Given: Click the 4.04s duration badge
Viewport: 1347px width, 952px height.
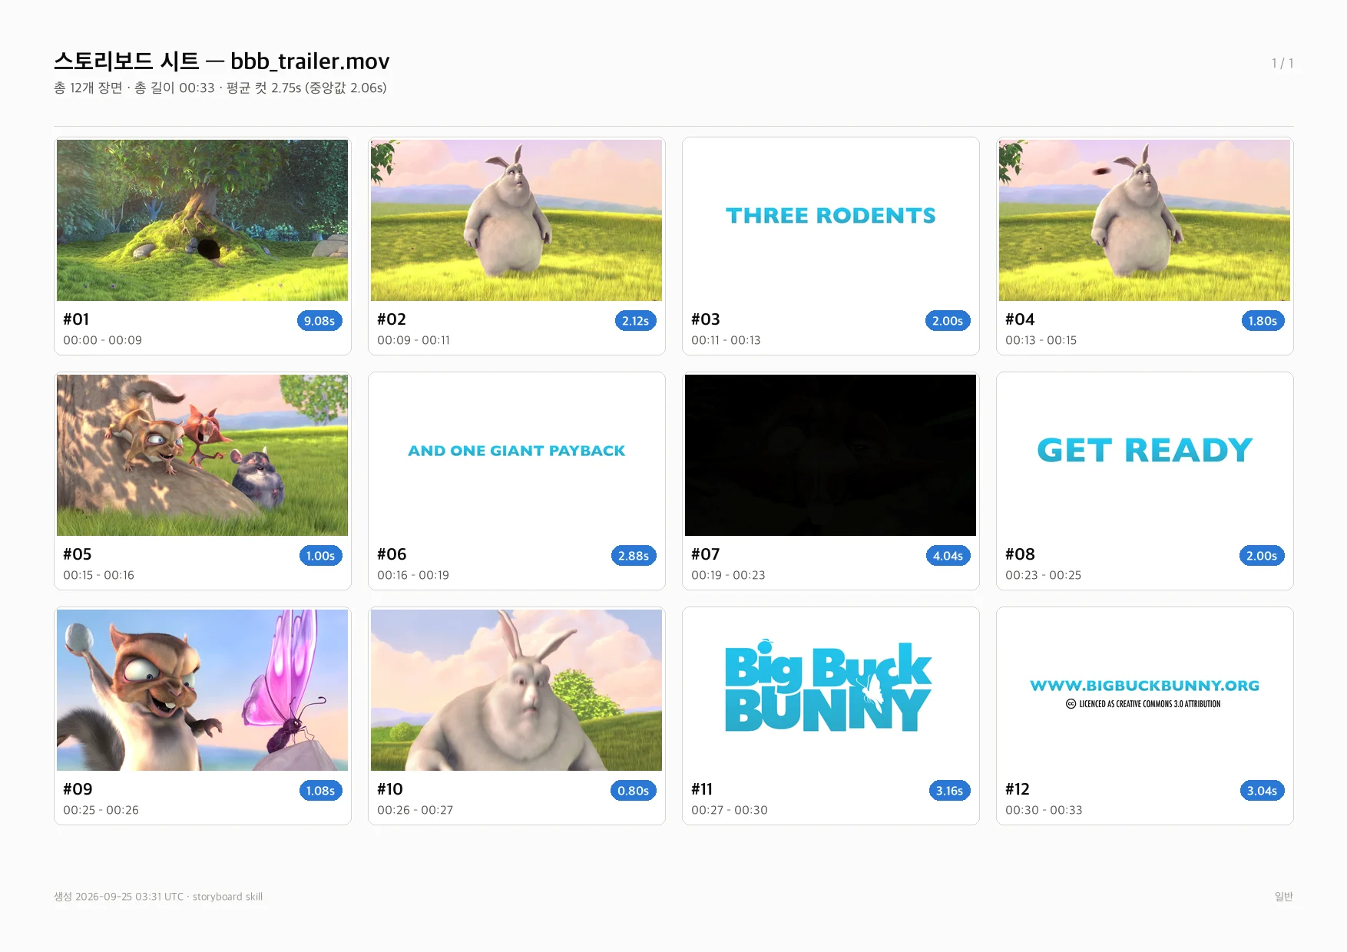Looking at the screenshot, I should 948,556.
